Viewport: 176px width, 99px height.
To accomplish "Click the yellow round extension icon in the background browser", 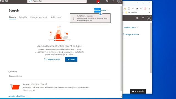I will [125, 9].
